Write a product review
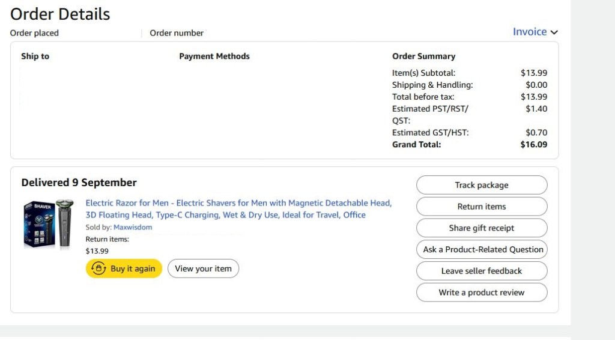Screen dimensions: 615x340 [482, 293]
